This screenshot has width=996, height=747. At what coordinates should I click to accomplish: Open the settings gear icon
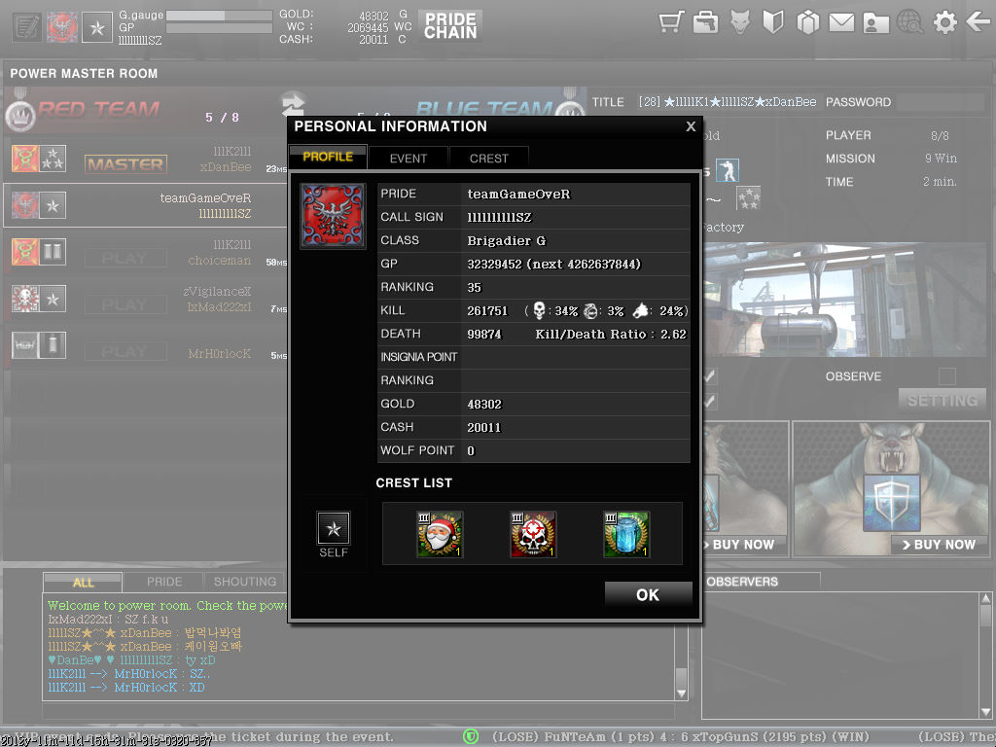tap(944, 22)
